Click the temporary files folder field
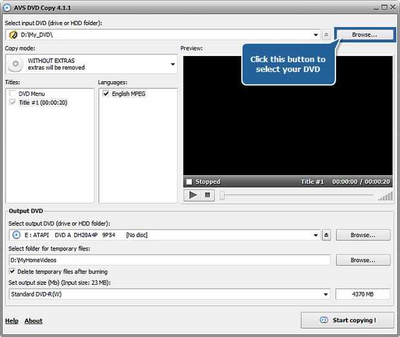The image size is (400, 337). click(x=170, y=260)
